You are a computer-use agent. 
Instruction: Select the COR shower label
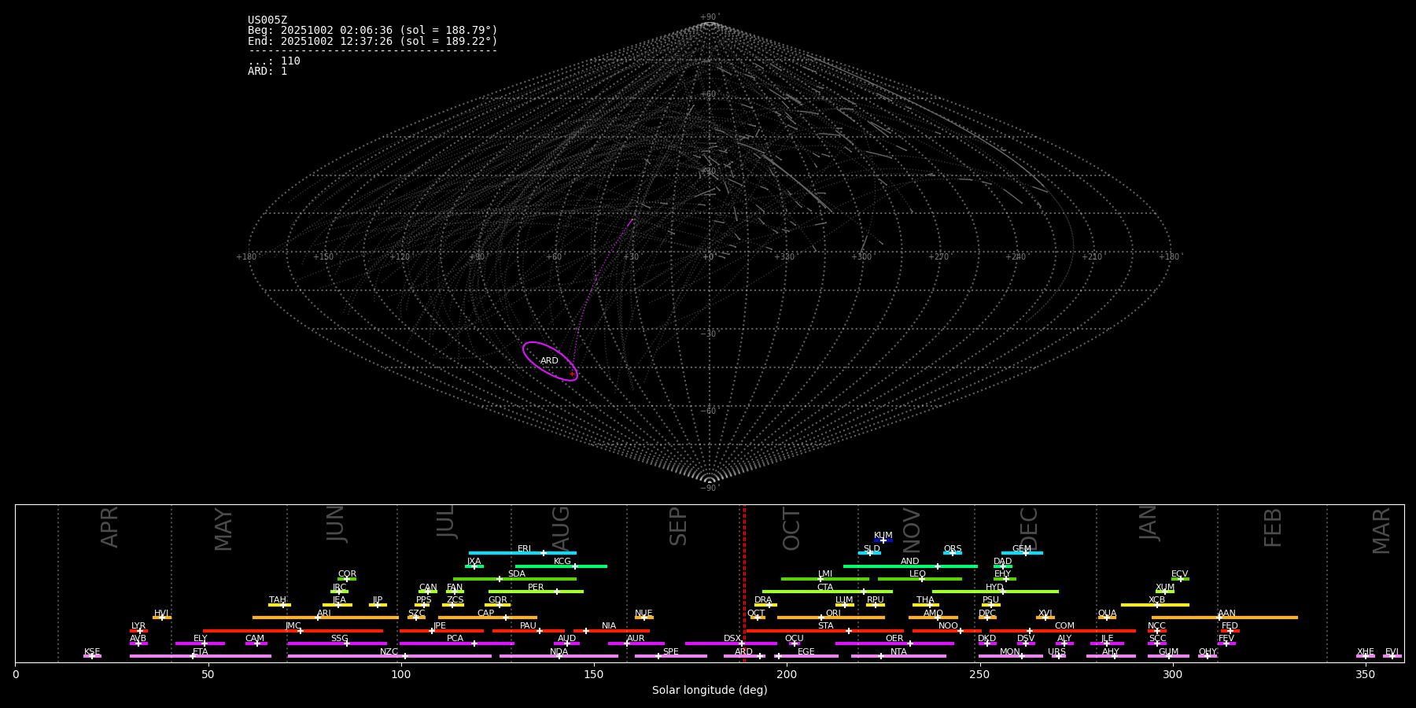click(347, 574)
